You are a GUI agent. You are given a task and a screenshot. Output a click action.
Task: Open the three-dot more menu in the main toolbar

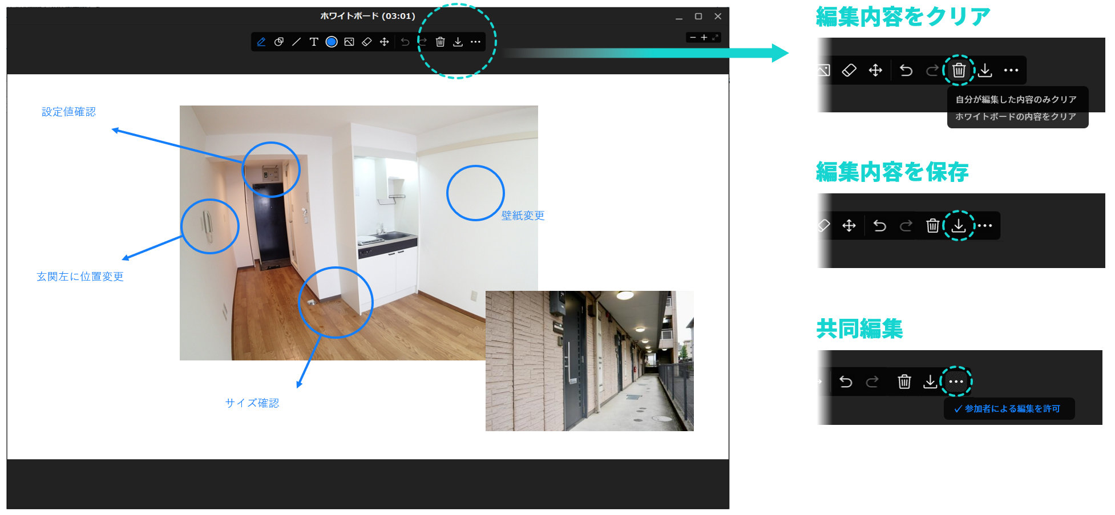point(475,42)
